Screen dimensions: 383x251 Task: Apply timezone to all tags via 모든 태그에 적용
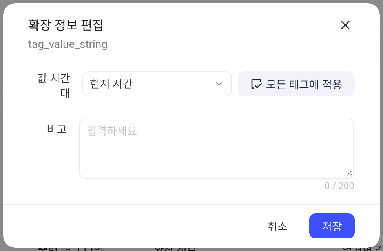tap(296, 84)
